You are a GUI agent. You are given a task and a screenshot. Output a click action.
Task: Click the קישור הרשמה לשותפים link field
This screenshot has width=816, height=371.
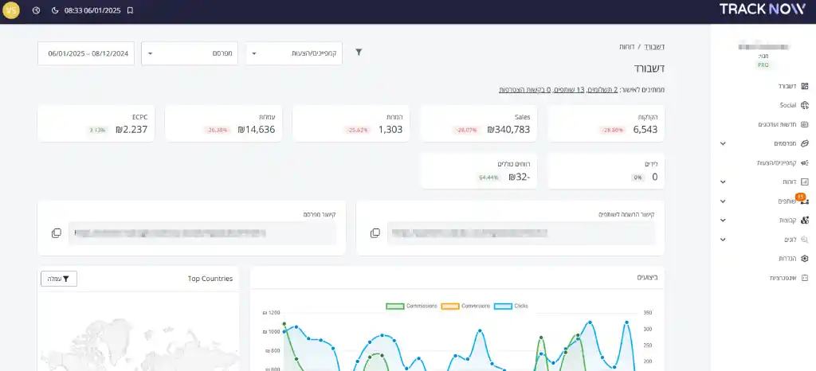[521, 233]
